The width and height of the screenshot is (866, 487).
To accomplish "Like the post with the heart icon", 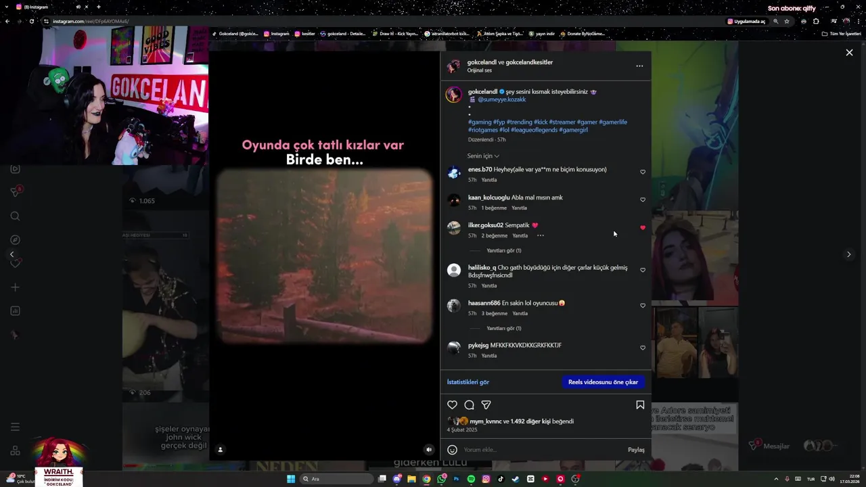I will (x=452, y=405).
